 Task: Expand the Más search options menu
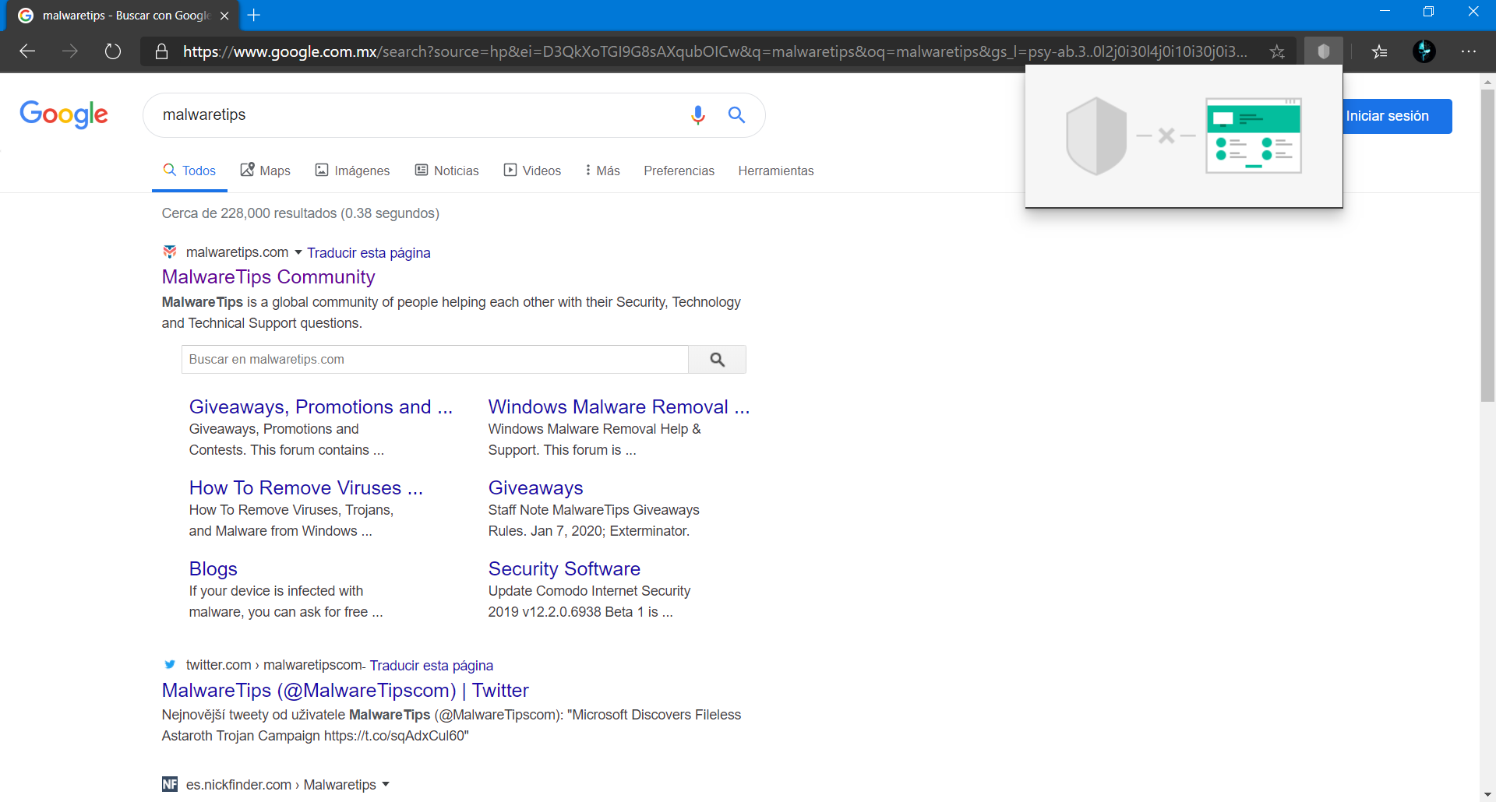coord(602,171)
